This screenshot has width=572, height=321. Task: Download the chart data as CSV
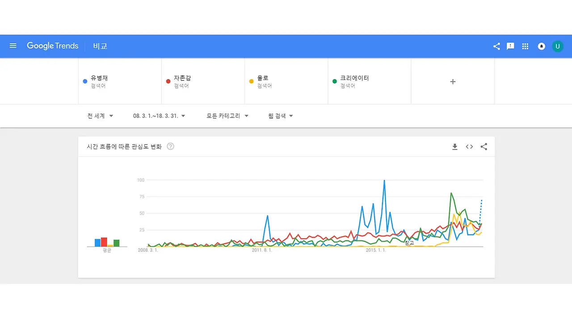click(454, 146)
